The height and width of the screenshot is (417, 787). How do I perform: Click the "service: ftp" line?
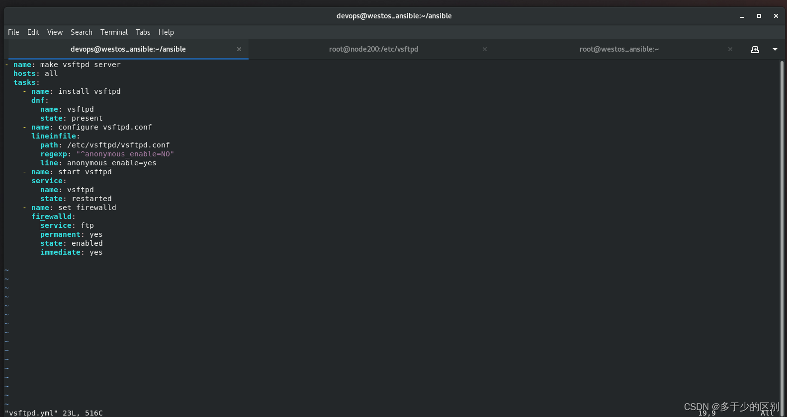pos(67,225)
